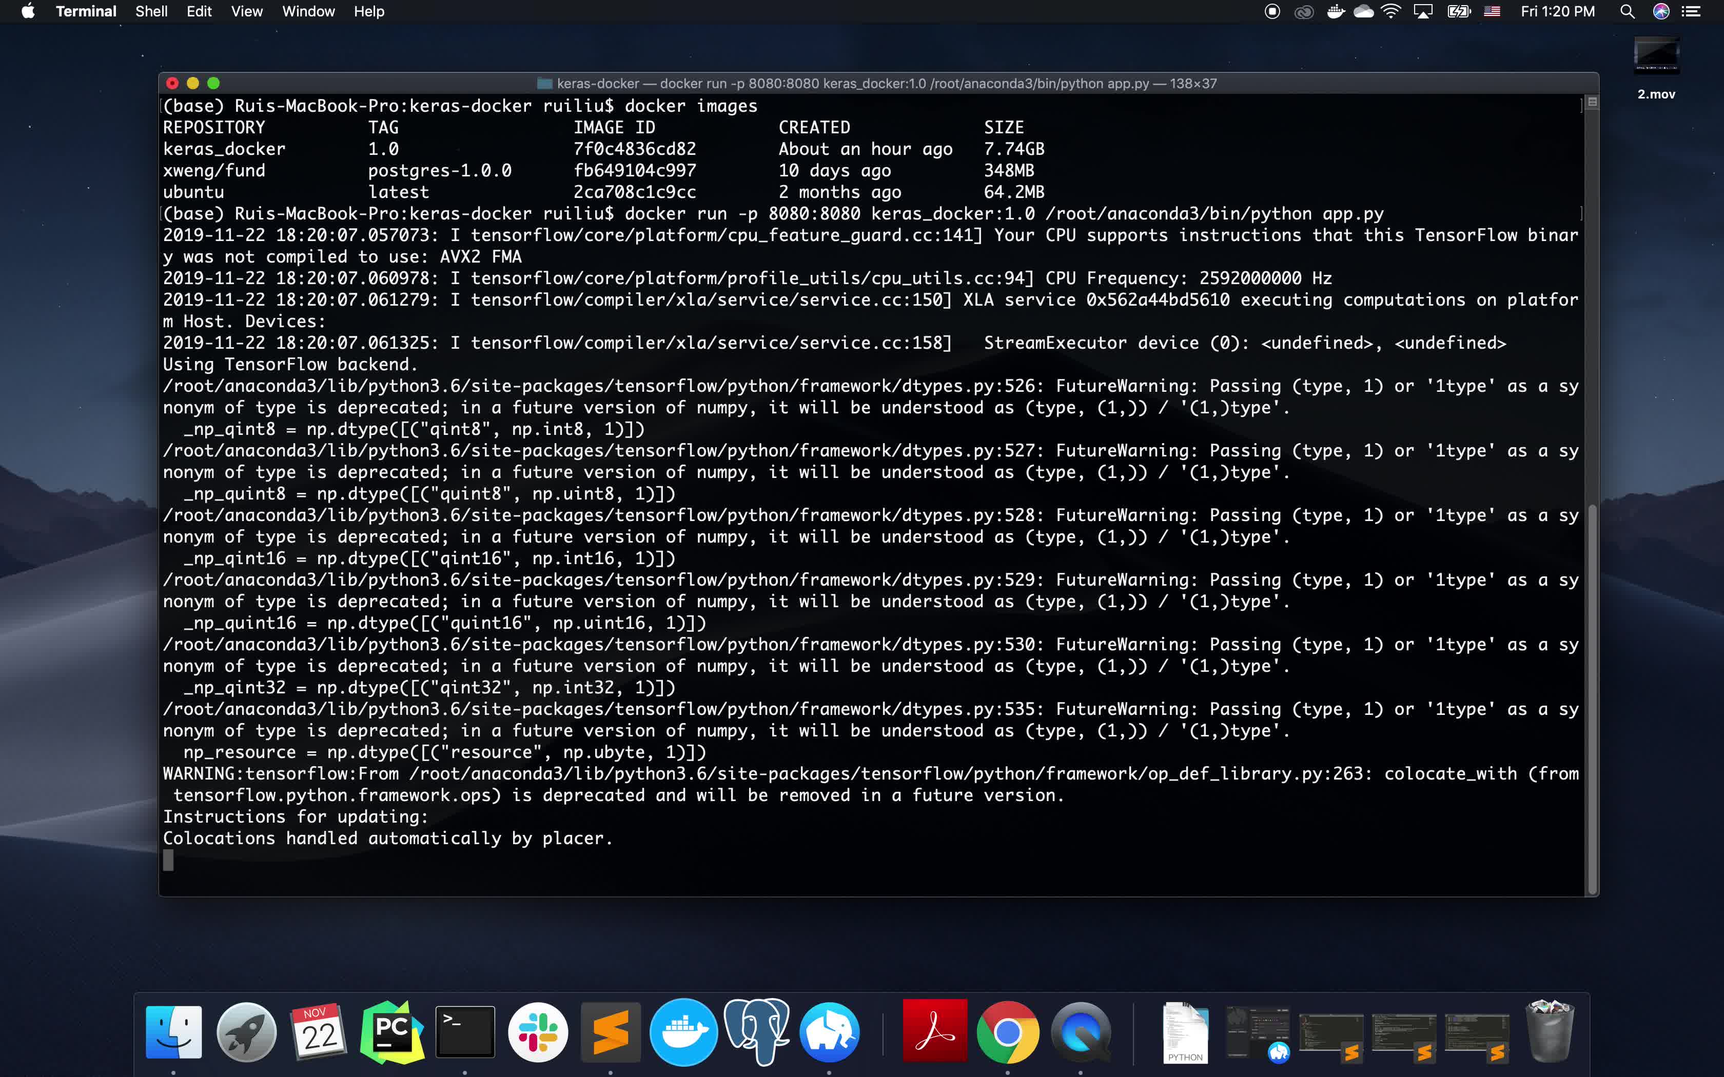Open the Edit menu
This screenshot has height=1077, width=1724.
coord(199,11)
